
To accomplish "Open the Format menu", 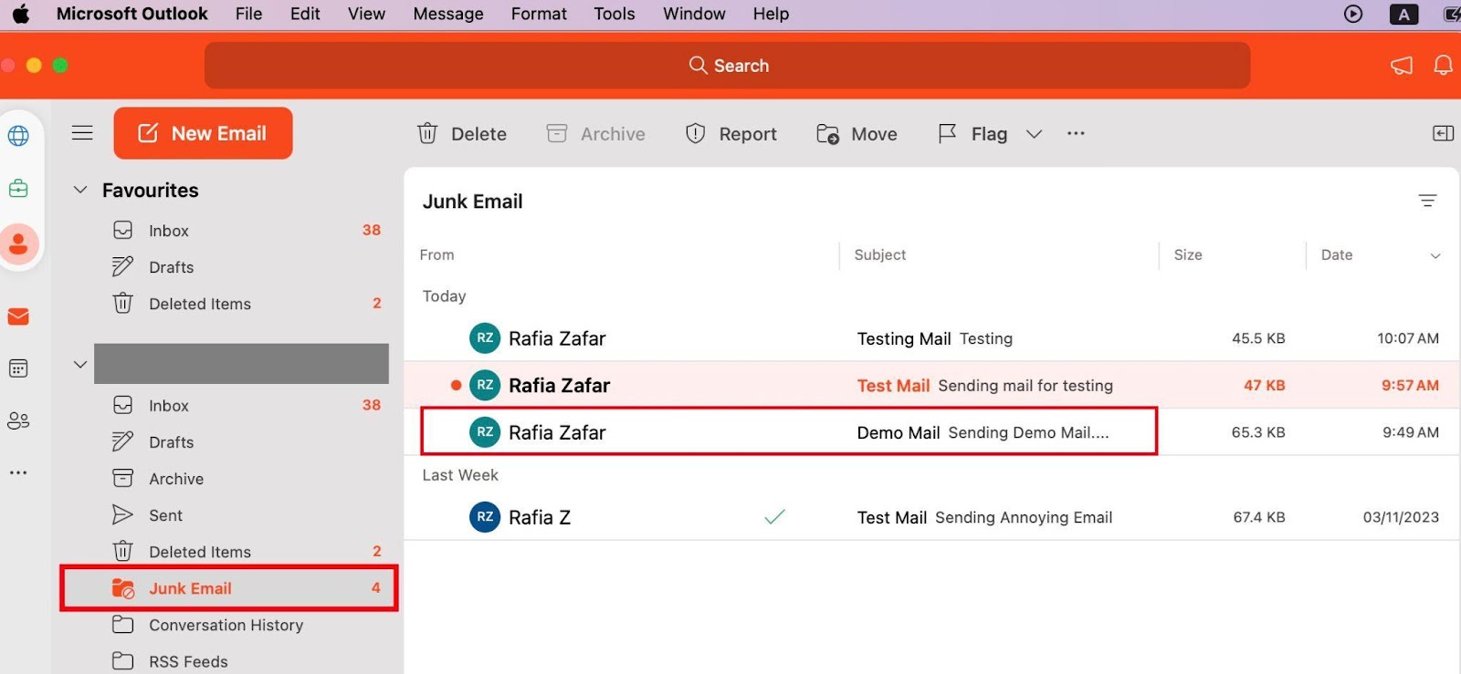I will point(539,14).
